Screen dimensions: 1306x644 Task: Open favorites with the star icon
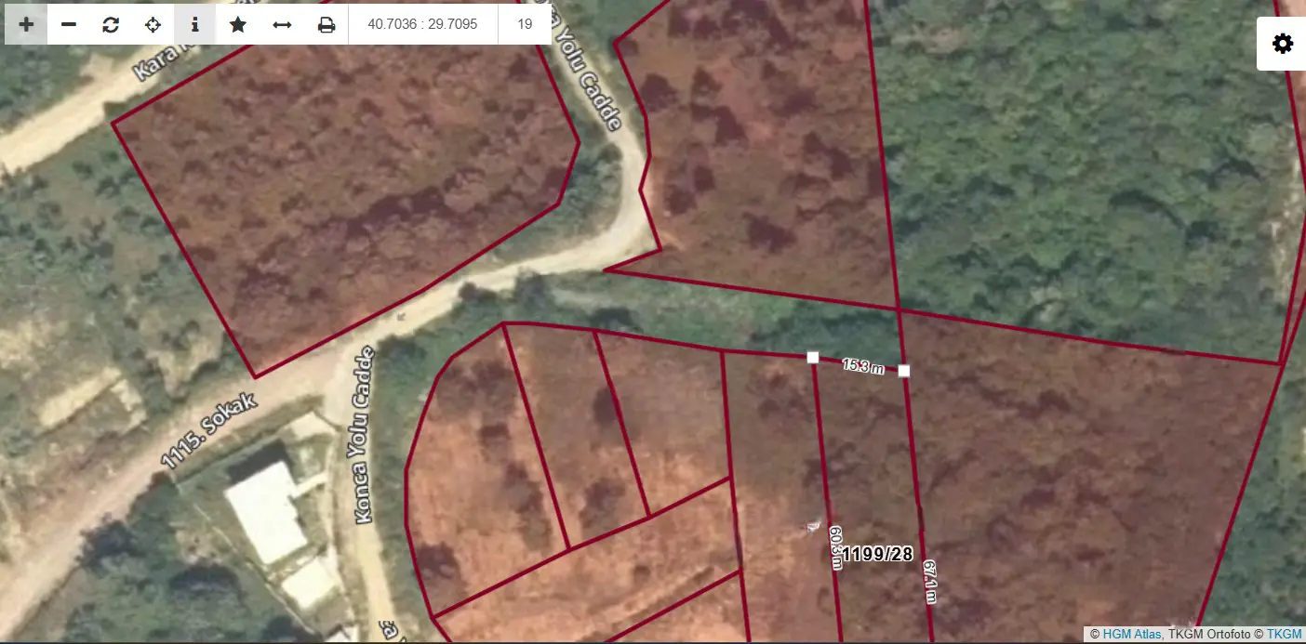click(238, 24)
